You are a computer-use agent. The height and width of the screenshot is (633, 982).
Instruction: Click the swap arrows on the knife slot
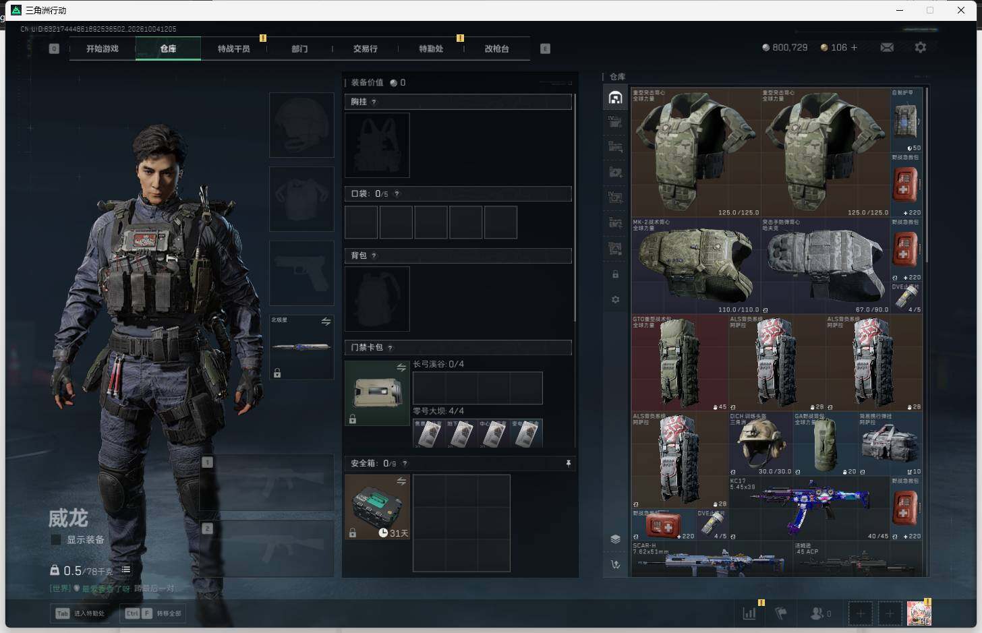[x=326, y=322]
